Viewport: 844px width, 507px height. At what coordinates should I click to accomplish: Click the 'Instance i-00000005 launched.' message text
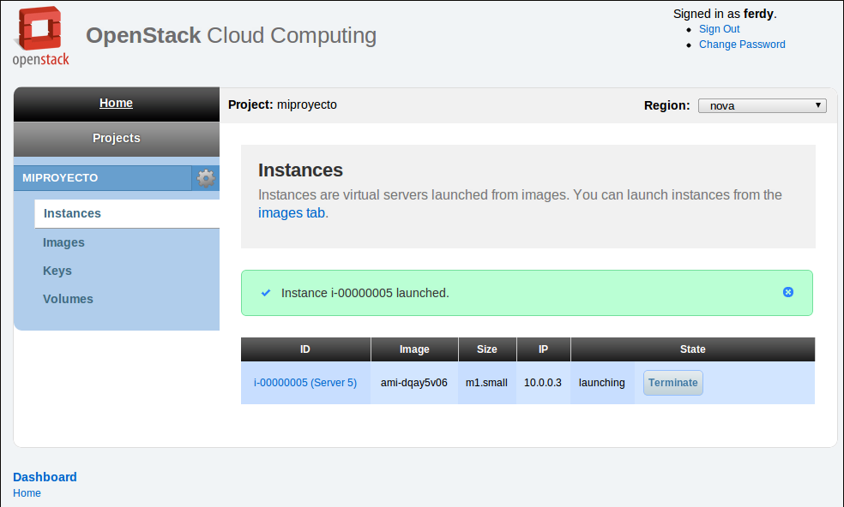click(x=365, y=293)
